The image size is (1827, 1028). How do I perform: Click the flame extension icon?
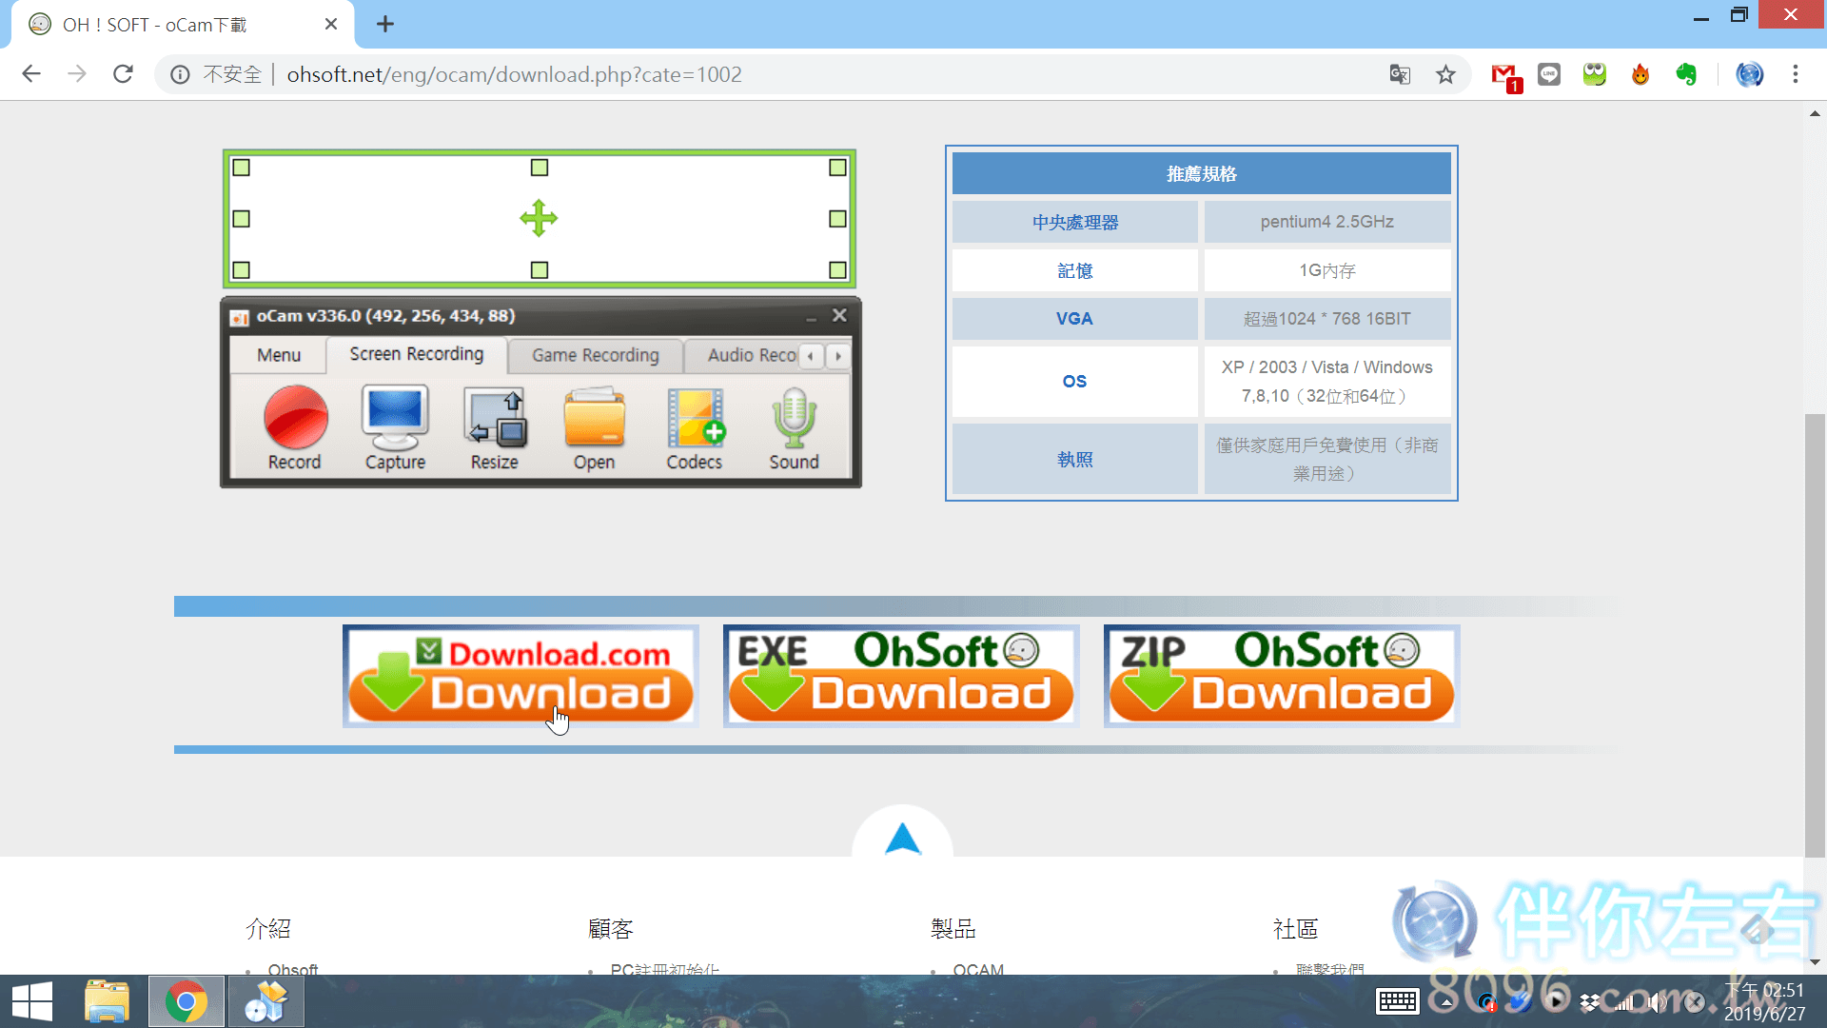pyautogui.click(x=1640, y=74)
